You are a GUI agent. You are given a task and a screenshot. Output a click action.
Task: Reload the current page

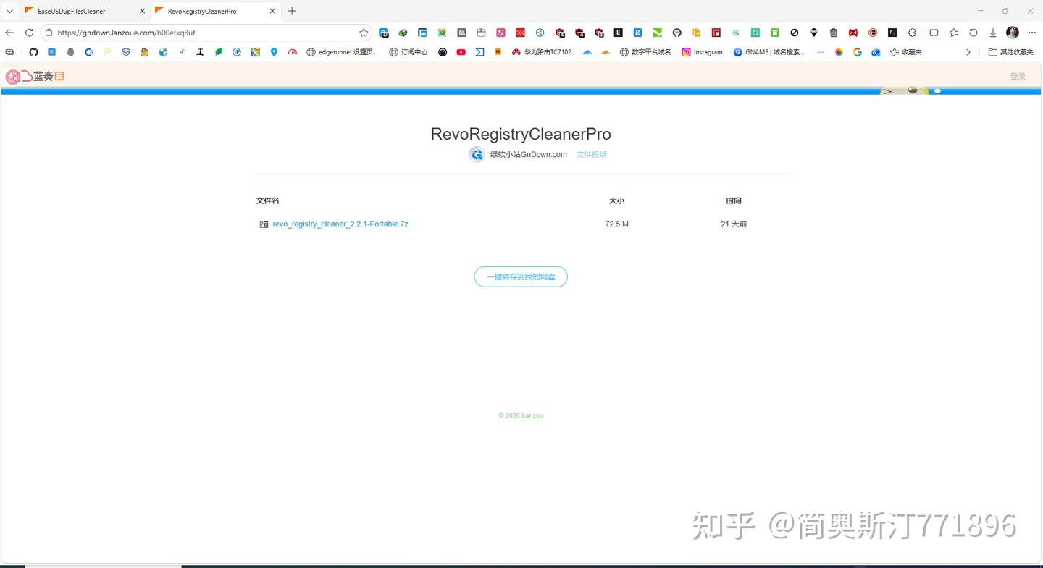[29, 33]
